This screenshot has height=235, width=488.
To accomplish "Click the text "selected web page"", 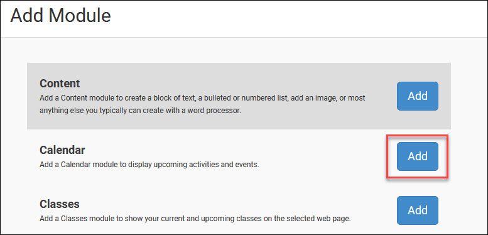I will coord(321,219).
